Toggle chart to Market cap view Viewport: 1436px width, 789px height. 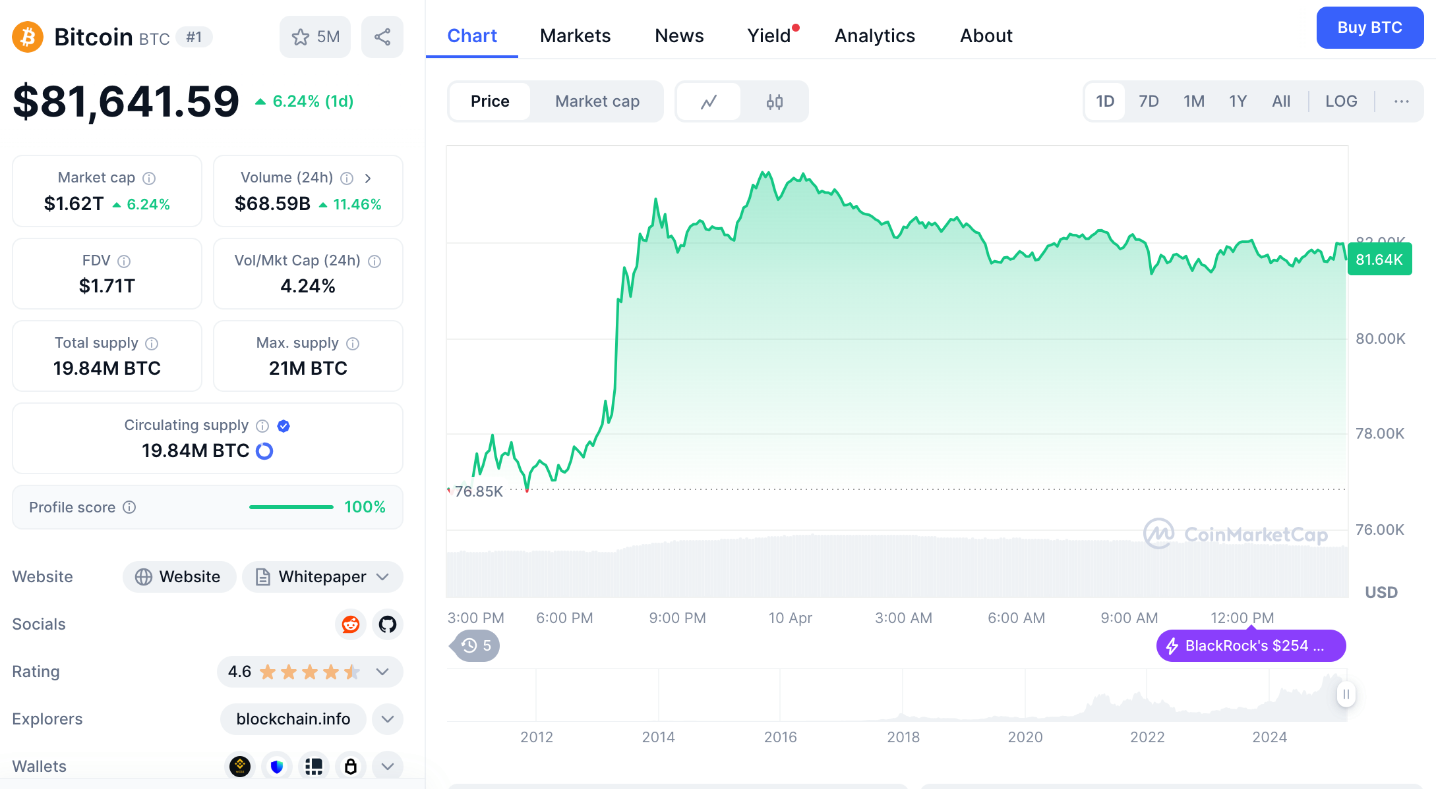pos(597,101)
